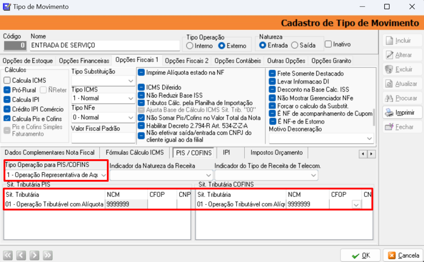The image size is (424, 262).
Task: Select Interno operation type
Action: click(x=190, y=46)
